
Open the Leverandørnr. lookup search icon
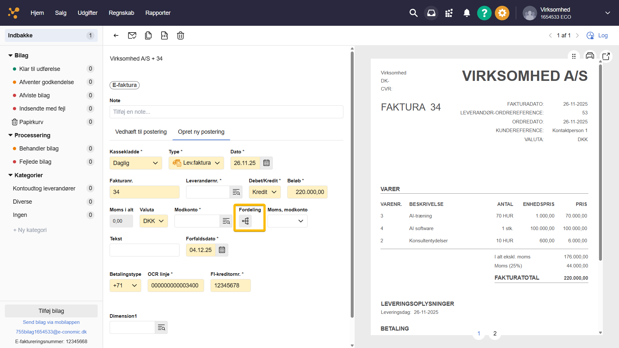pyautogui.click(x=236, y=192)
